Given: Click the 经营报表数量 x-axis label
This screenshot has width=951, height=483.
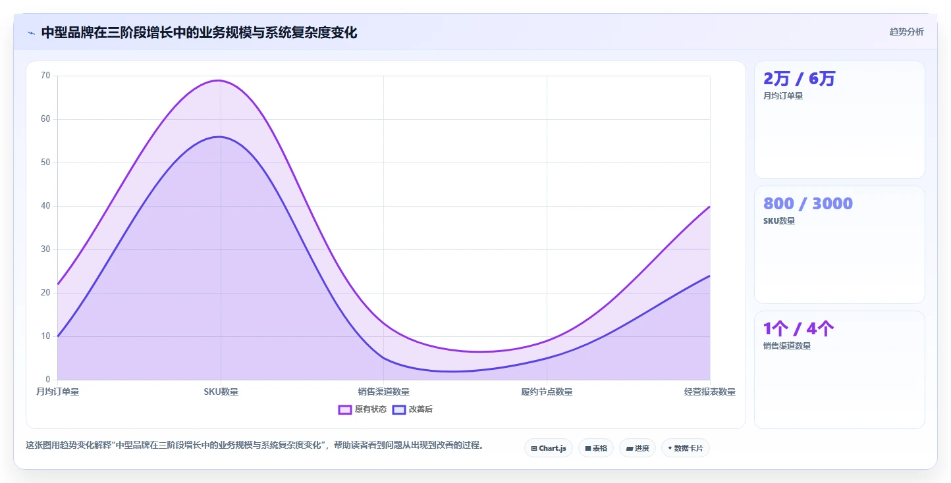Looking at the screenshot, I should (x=710, y=392).
